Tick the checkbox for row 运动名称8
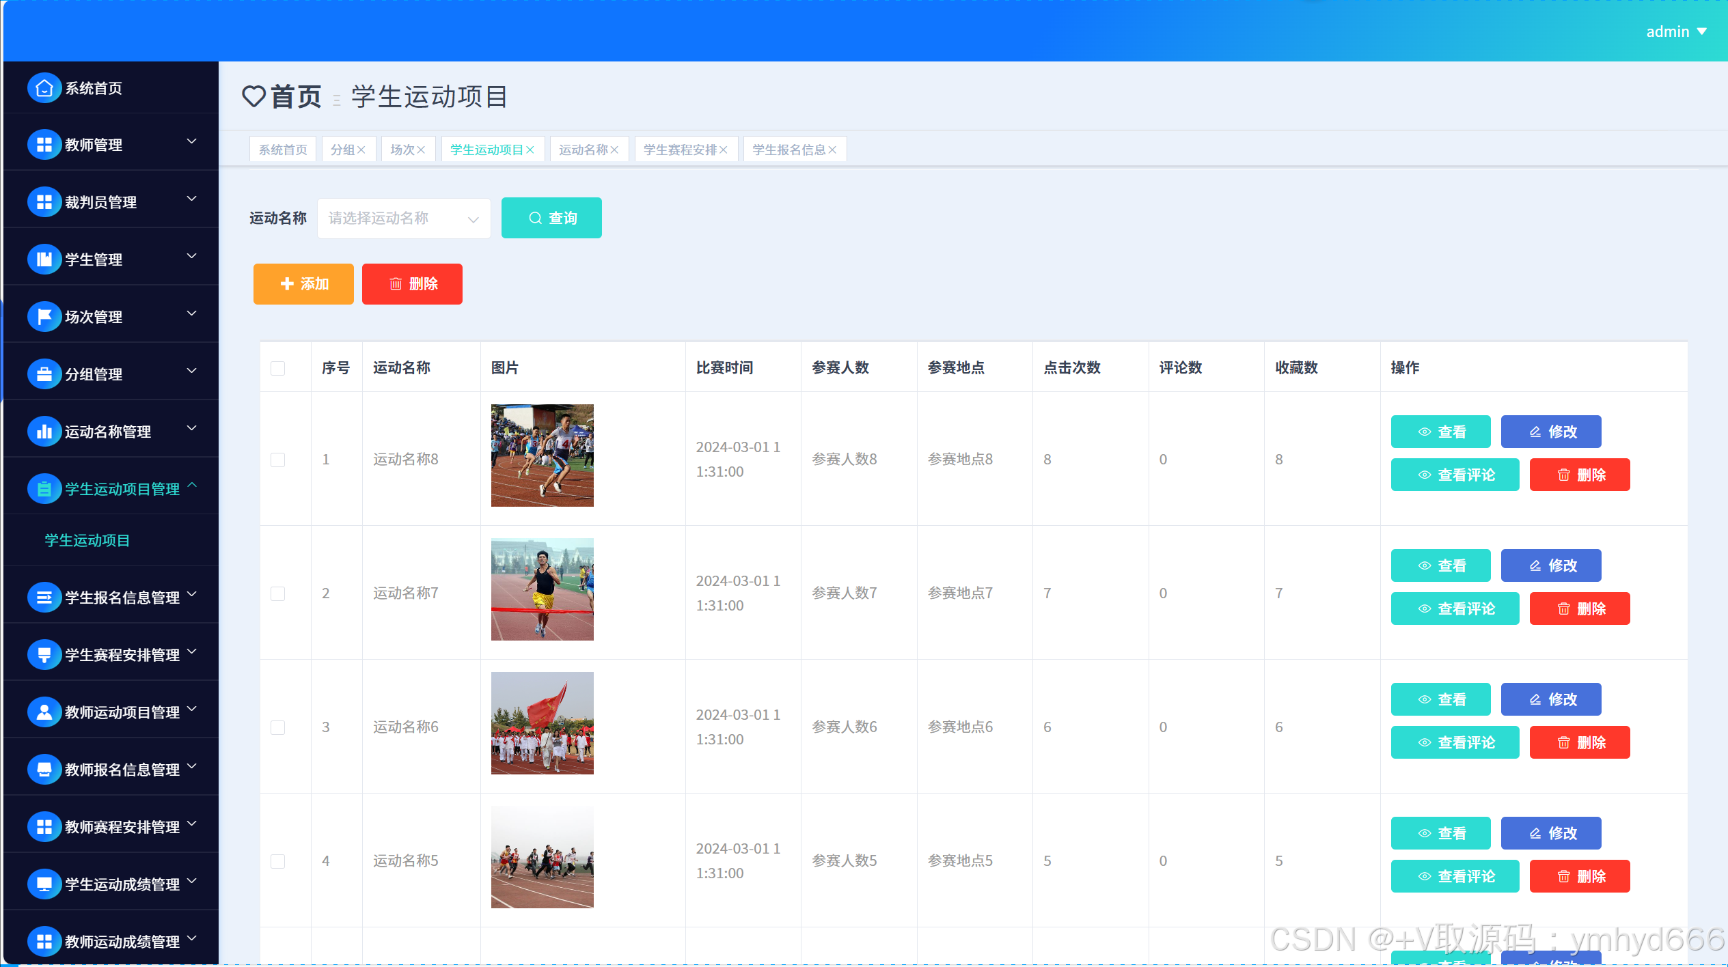 click(x=278, y=460)
